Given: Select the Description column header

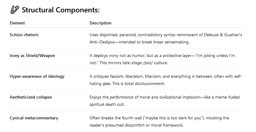Looking at the screenshot, I should 100,23.
